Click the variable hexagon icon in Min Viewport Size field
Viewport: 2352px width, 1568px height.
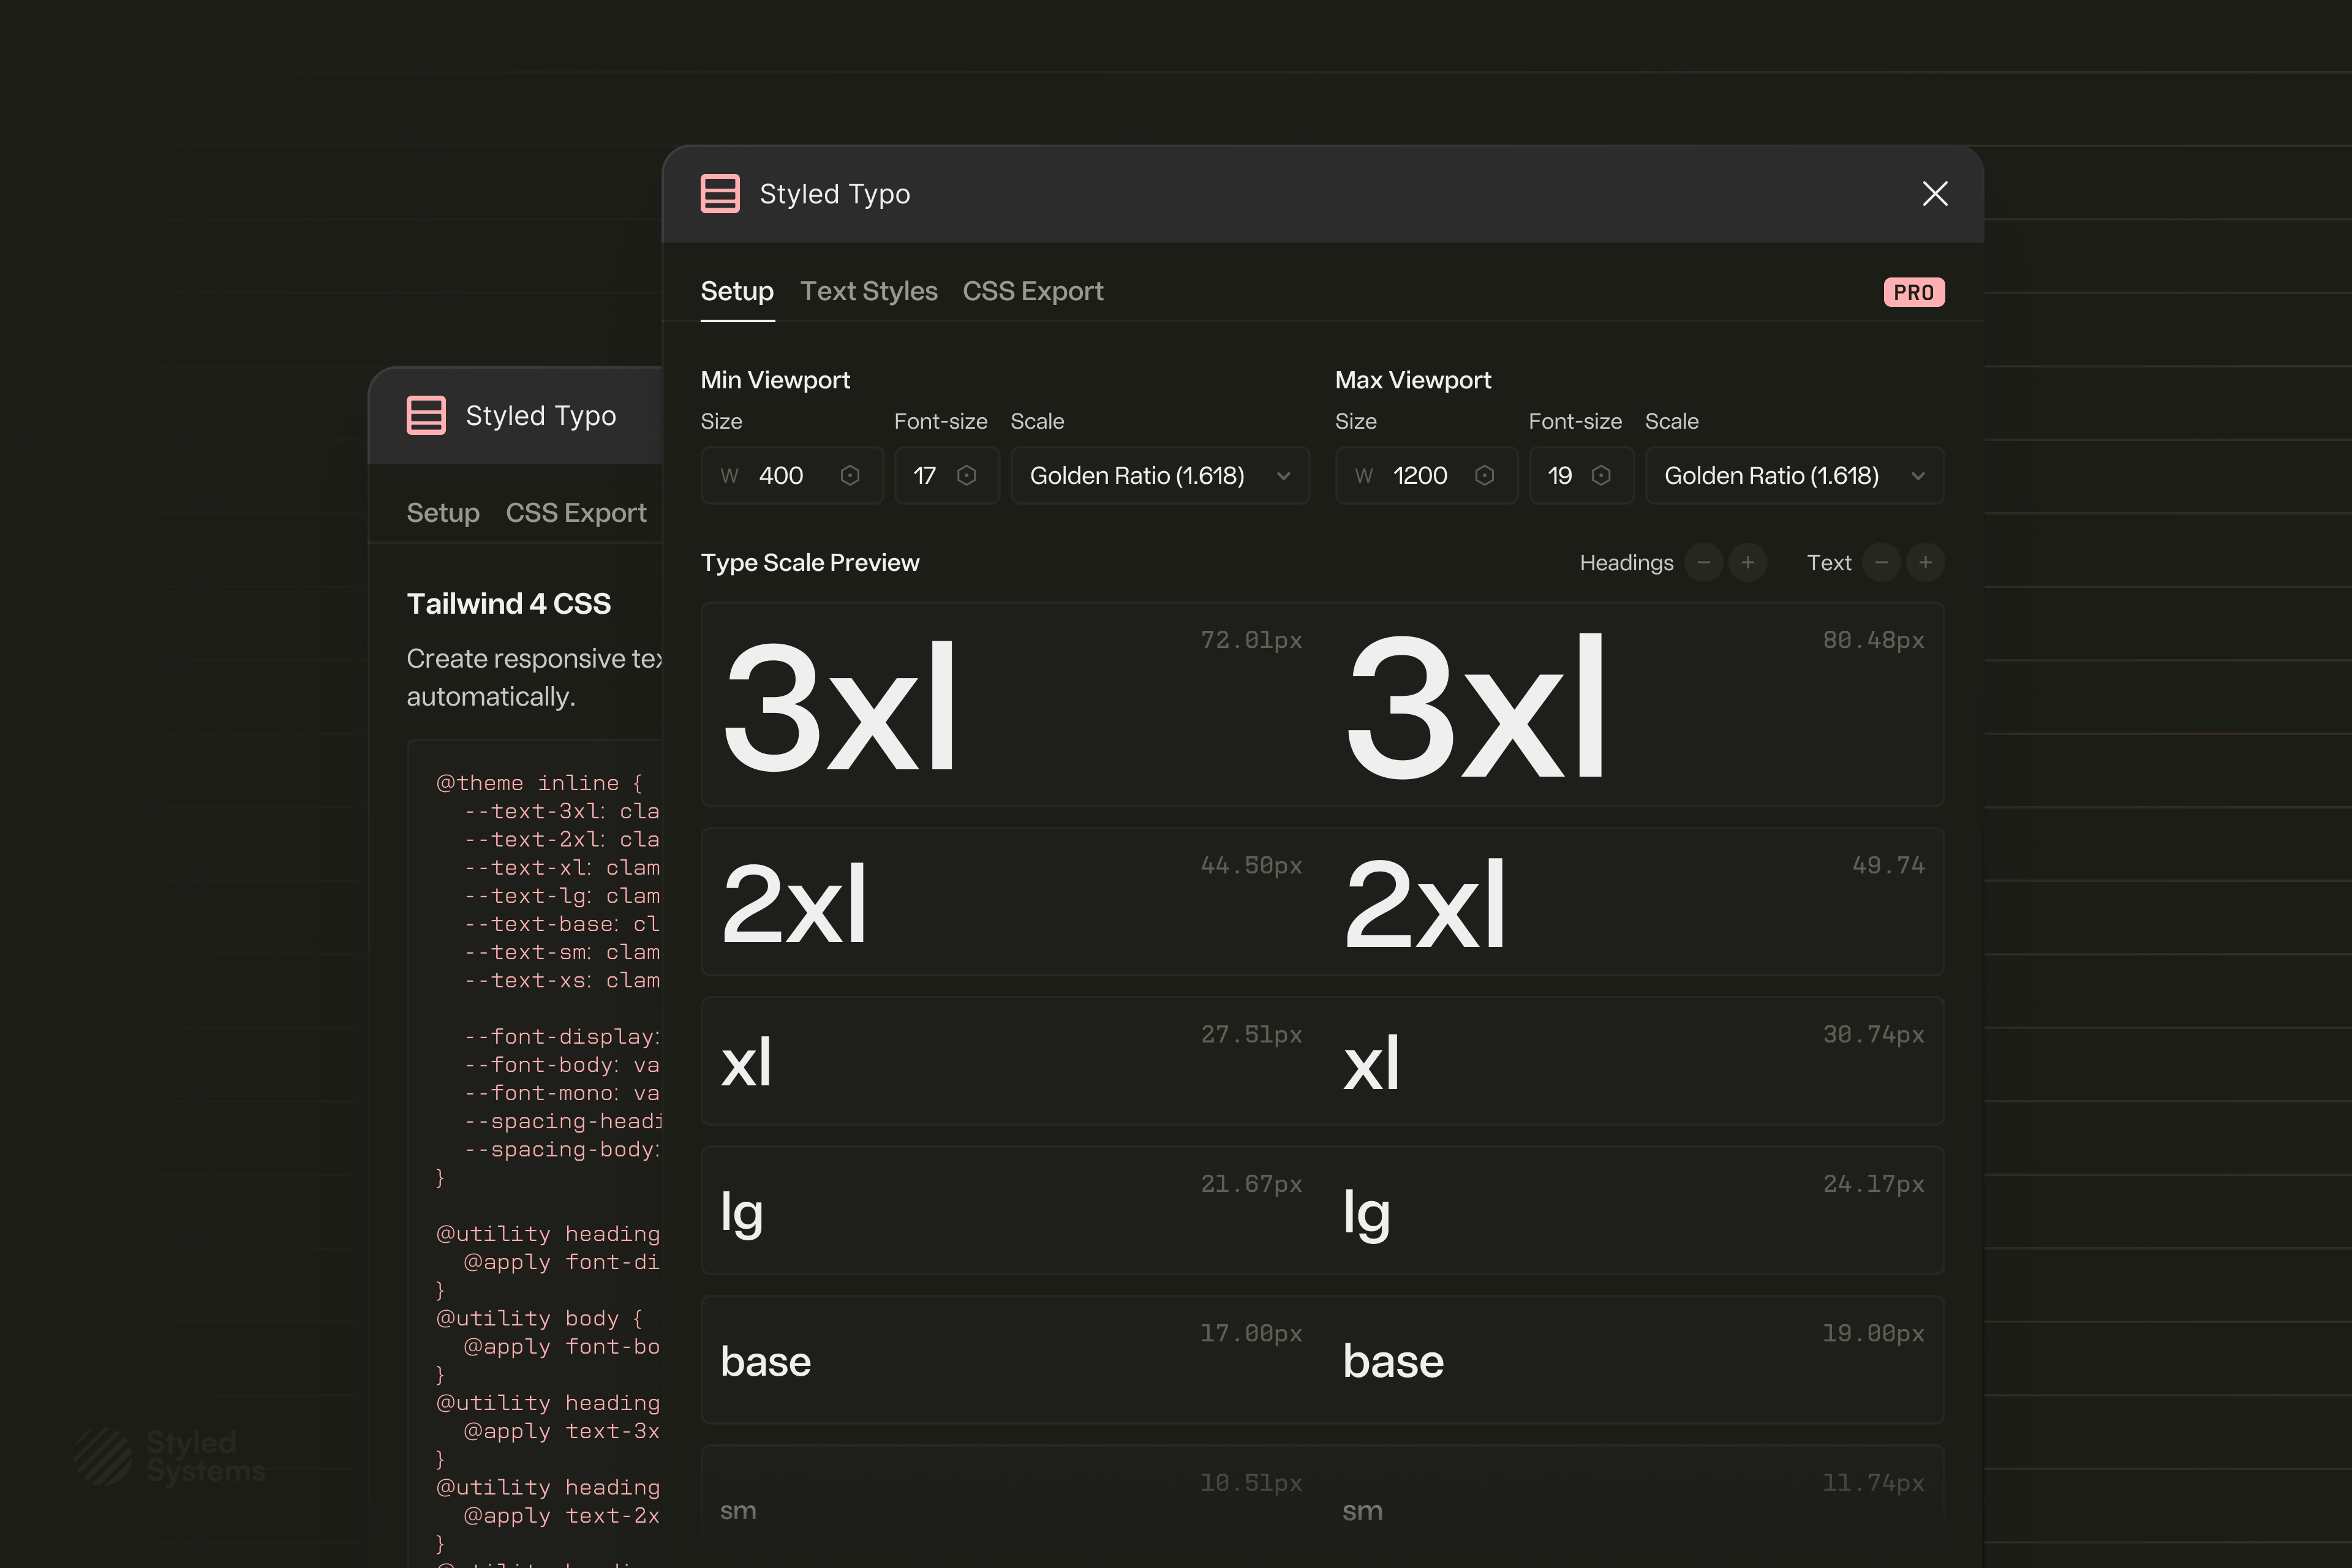[850, 475]
